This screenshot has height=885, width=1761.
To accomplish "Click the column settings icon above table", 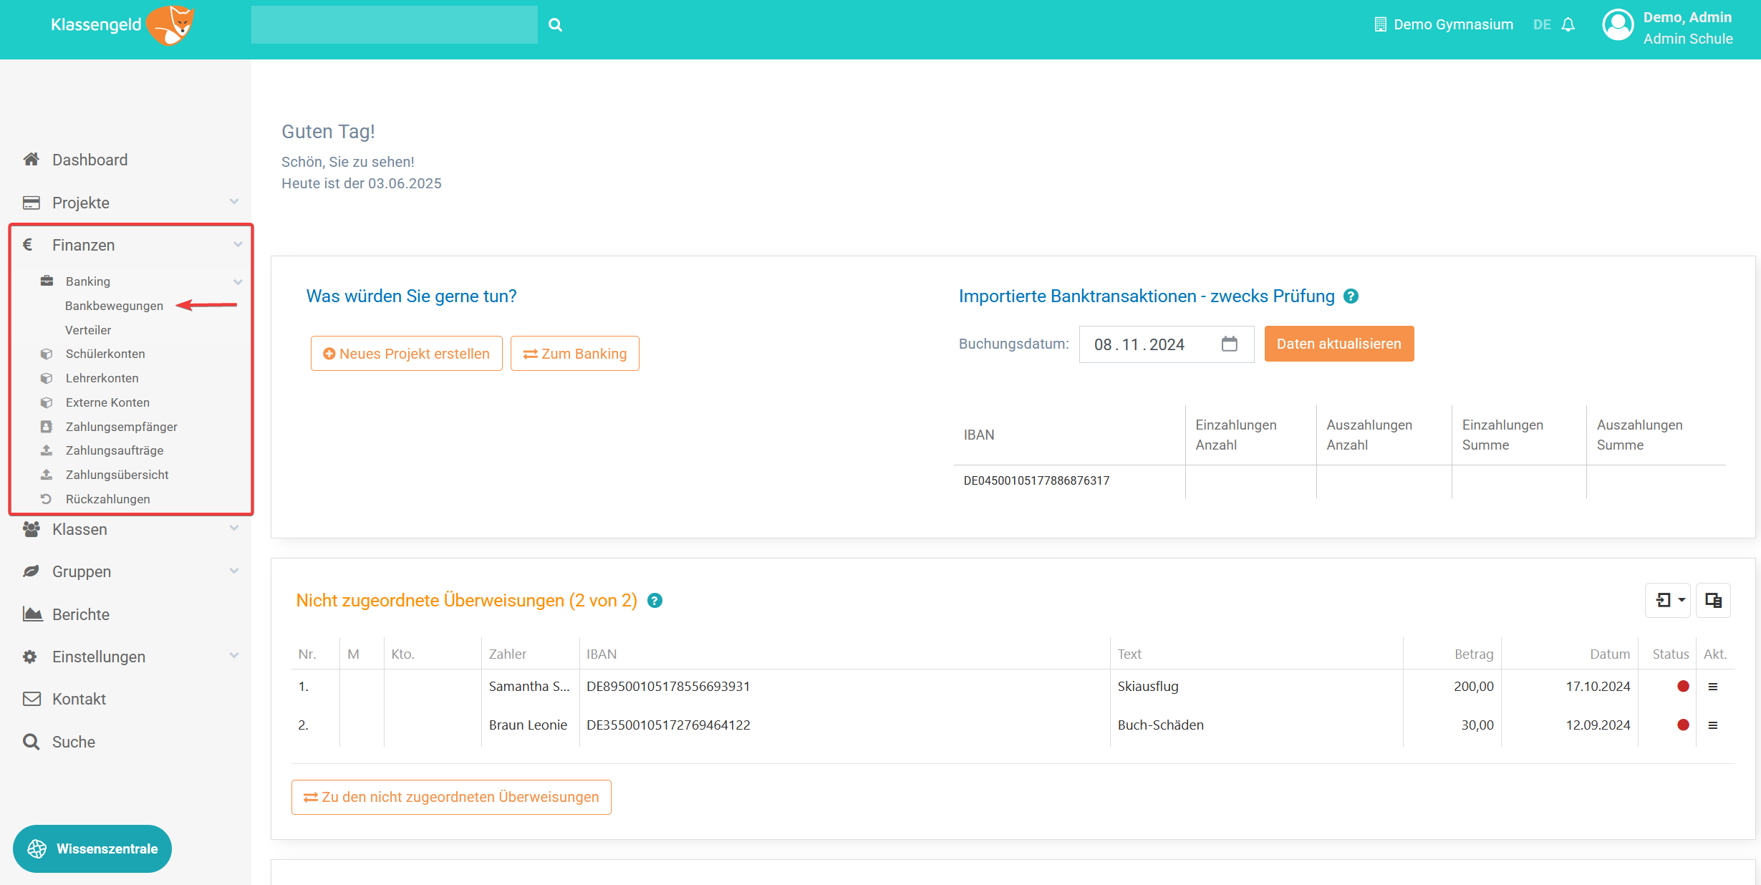I will pyautogui.click(x=1713, y=600).
